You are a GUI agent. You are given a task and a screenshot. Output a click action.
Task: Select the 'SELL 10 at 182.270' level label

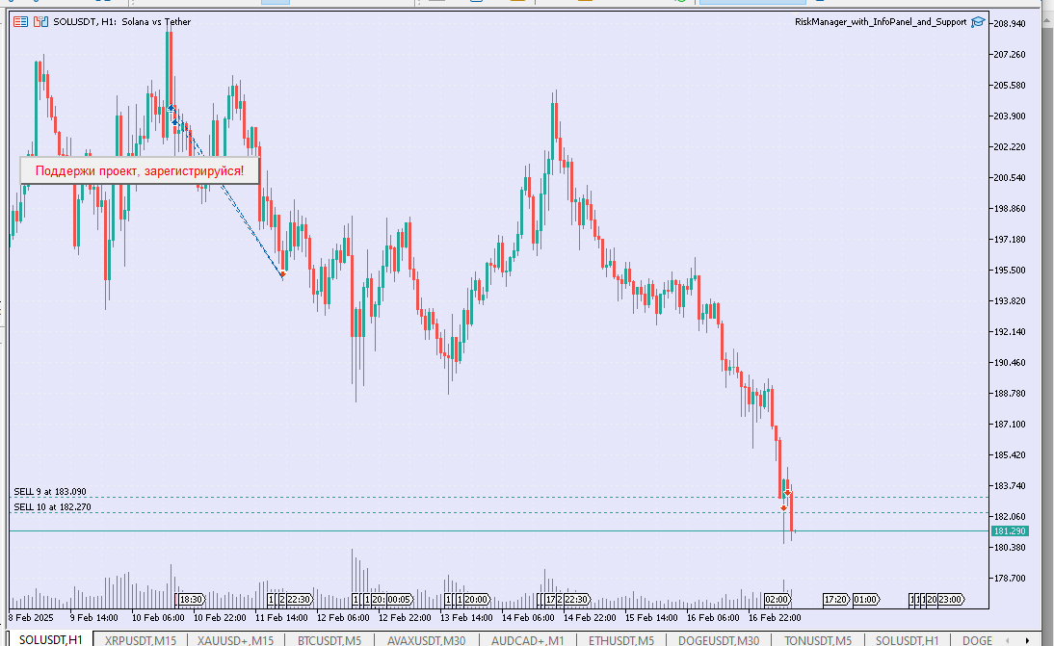(x=53, y=505)
